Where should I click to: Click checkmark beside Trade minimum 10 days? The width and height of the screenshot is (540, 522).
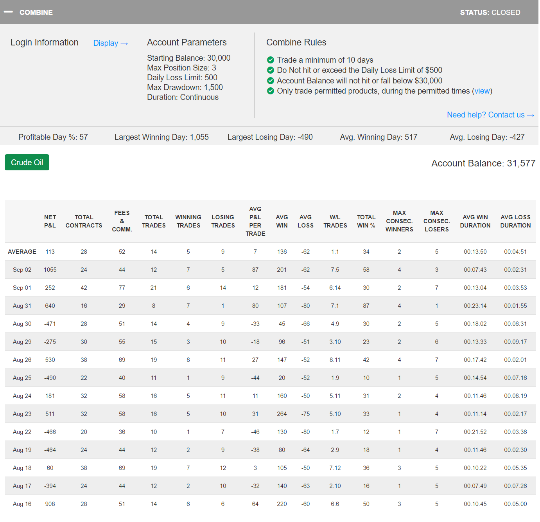[270, 60]
